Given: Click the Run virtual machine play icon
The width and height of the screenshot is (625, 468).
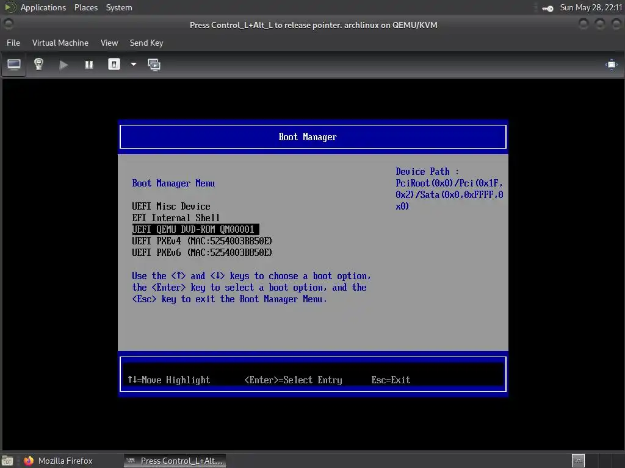Looking at the screenshot, I should point(63,65).
